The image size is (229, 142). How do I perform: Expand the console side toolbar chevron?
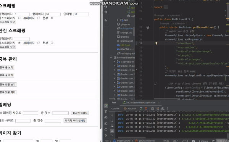pos(112,135)
